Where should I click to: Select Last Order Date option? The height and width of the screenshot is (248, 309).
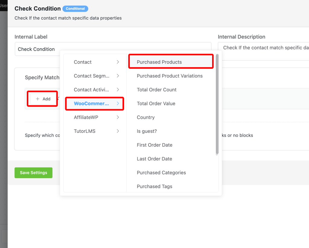pos(154,159)
